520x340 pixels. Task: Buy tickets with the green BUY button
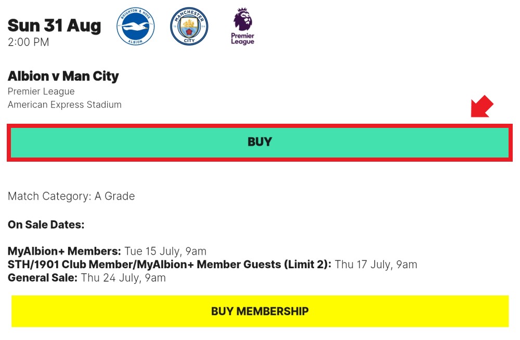[259, 142]
